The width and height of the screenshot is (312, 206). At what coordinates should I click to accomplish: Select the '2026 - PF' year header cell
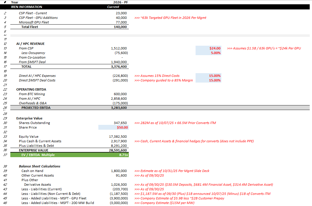point(120,2)
